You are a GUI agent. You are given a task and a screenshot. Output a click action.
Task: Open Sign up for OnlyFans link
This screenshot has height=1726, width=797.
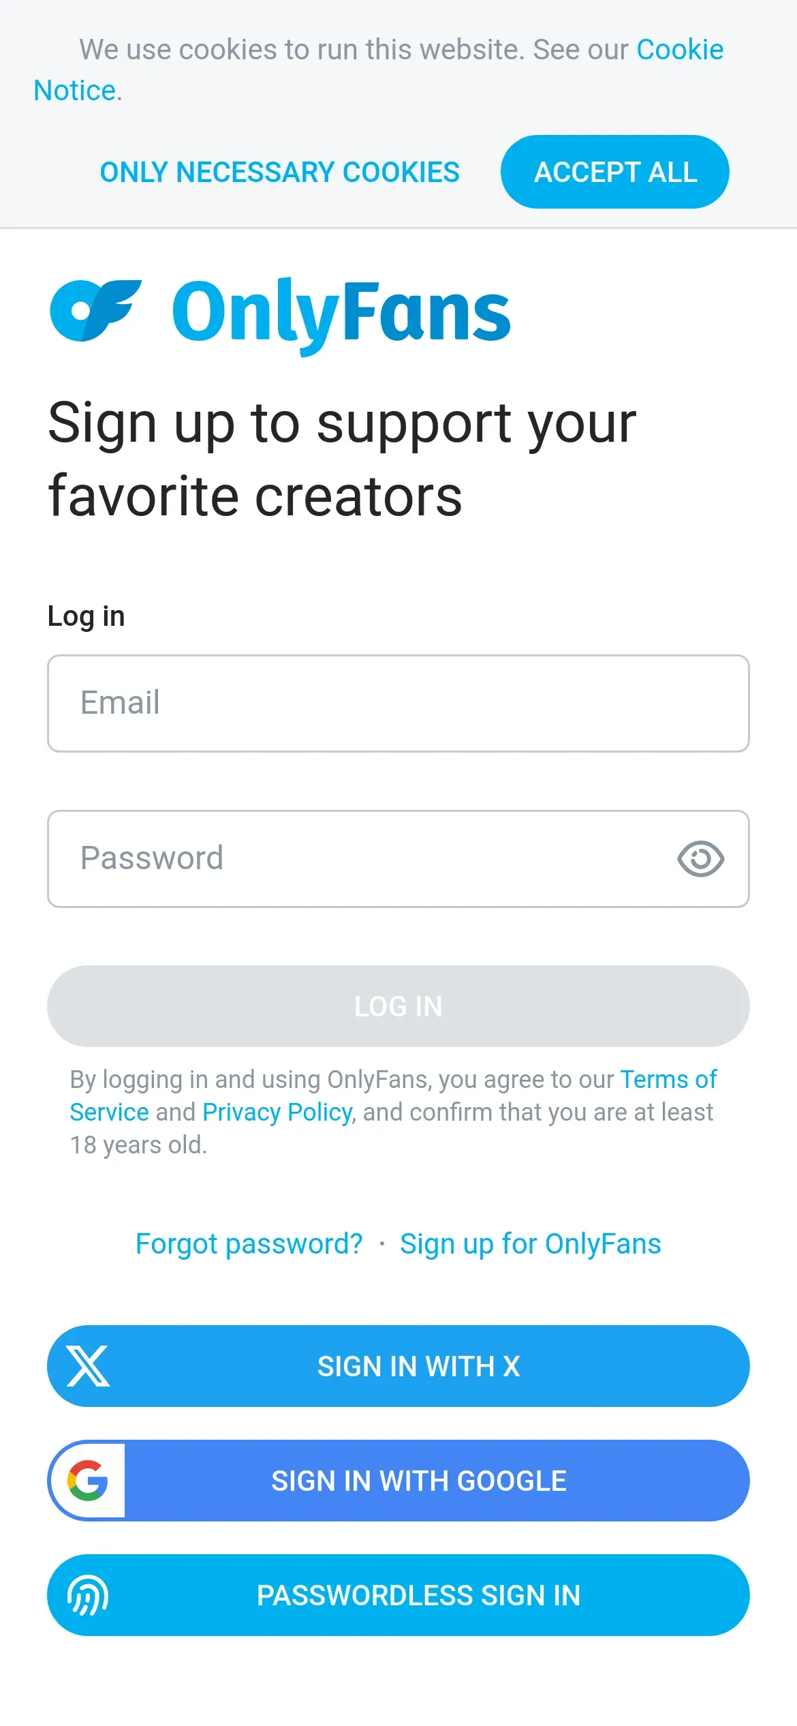531,1244
